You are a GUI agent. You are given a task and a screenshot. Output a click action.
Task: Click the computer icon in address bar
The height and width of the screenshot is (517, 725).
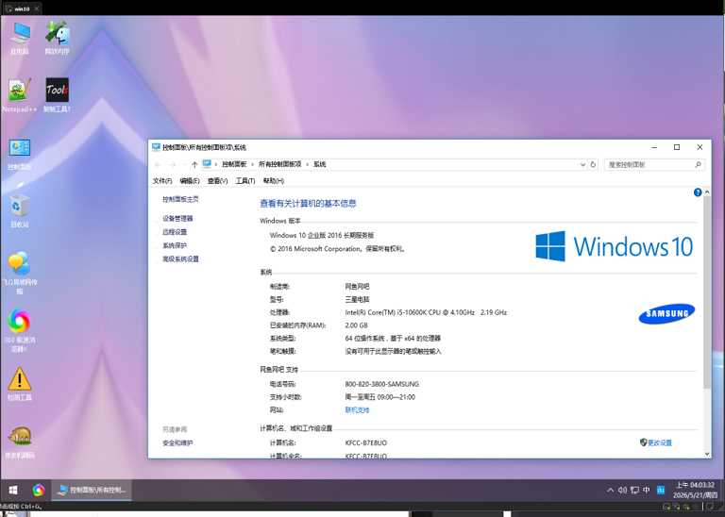(207, 164)
